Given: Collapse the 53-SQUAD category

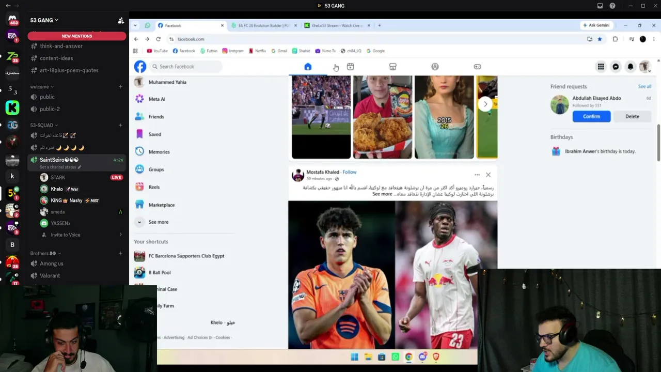Looking at the screenshot, I should point(44,125).
